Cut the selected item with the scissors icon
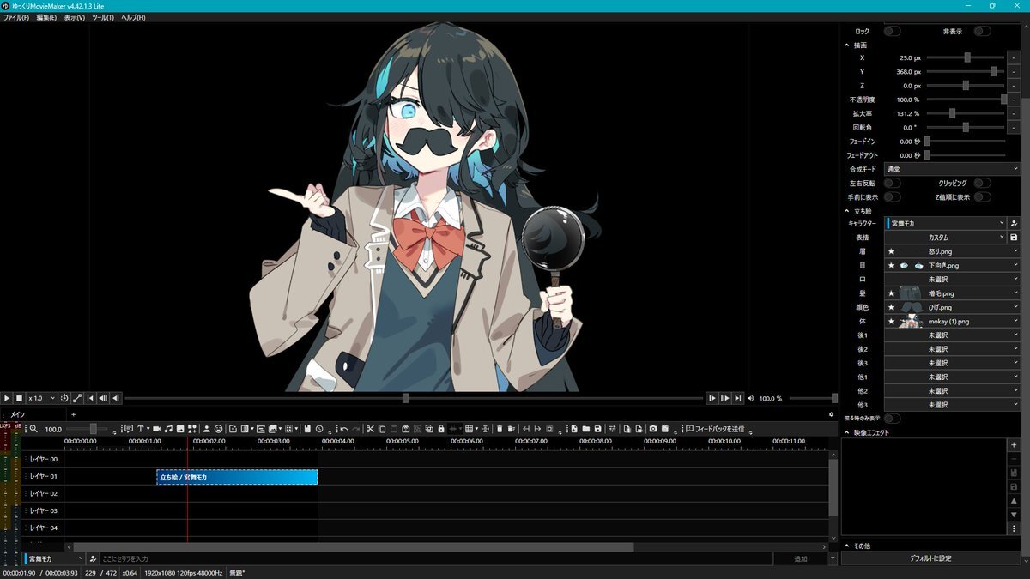The width and height of the screenshot is (1030, 579). 370,428
